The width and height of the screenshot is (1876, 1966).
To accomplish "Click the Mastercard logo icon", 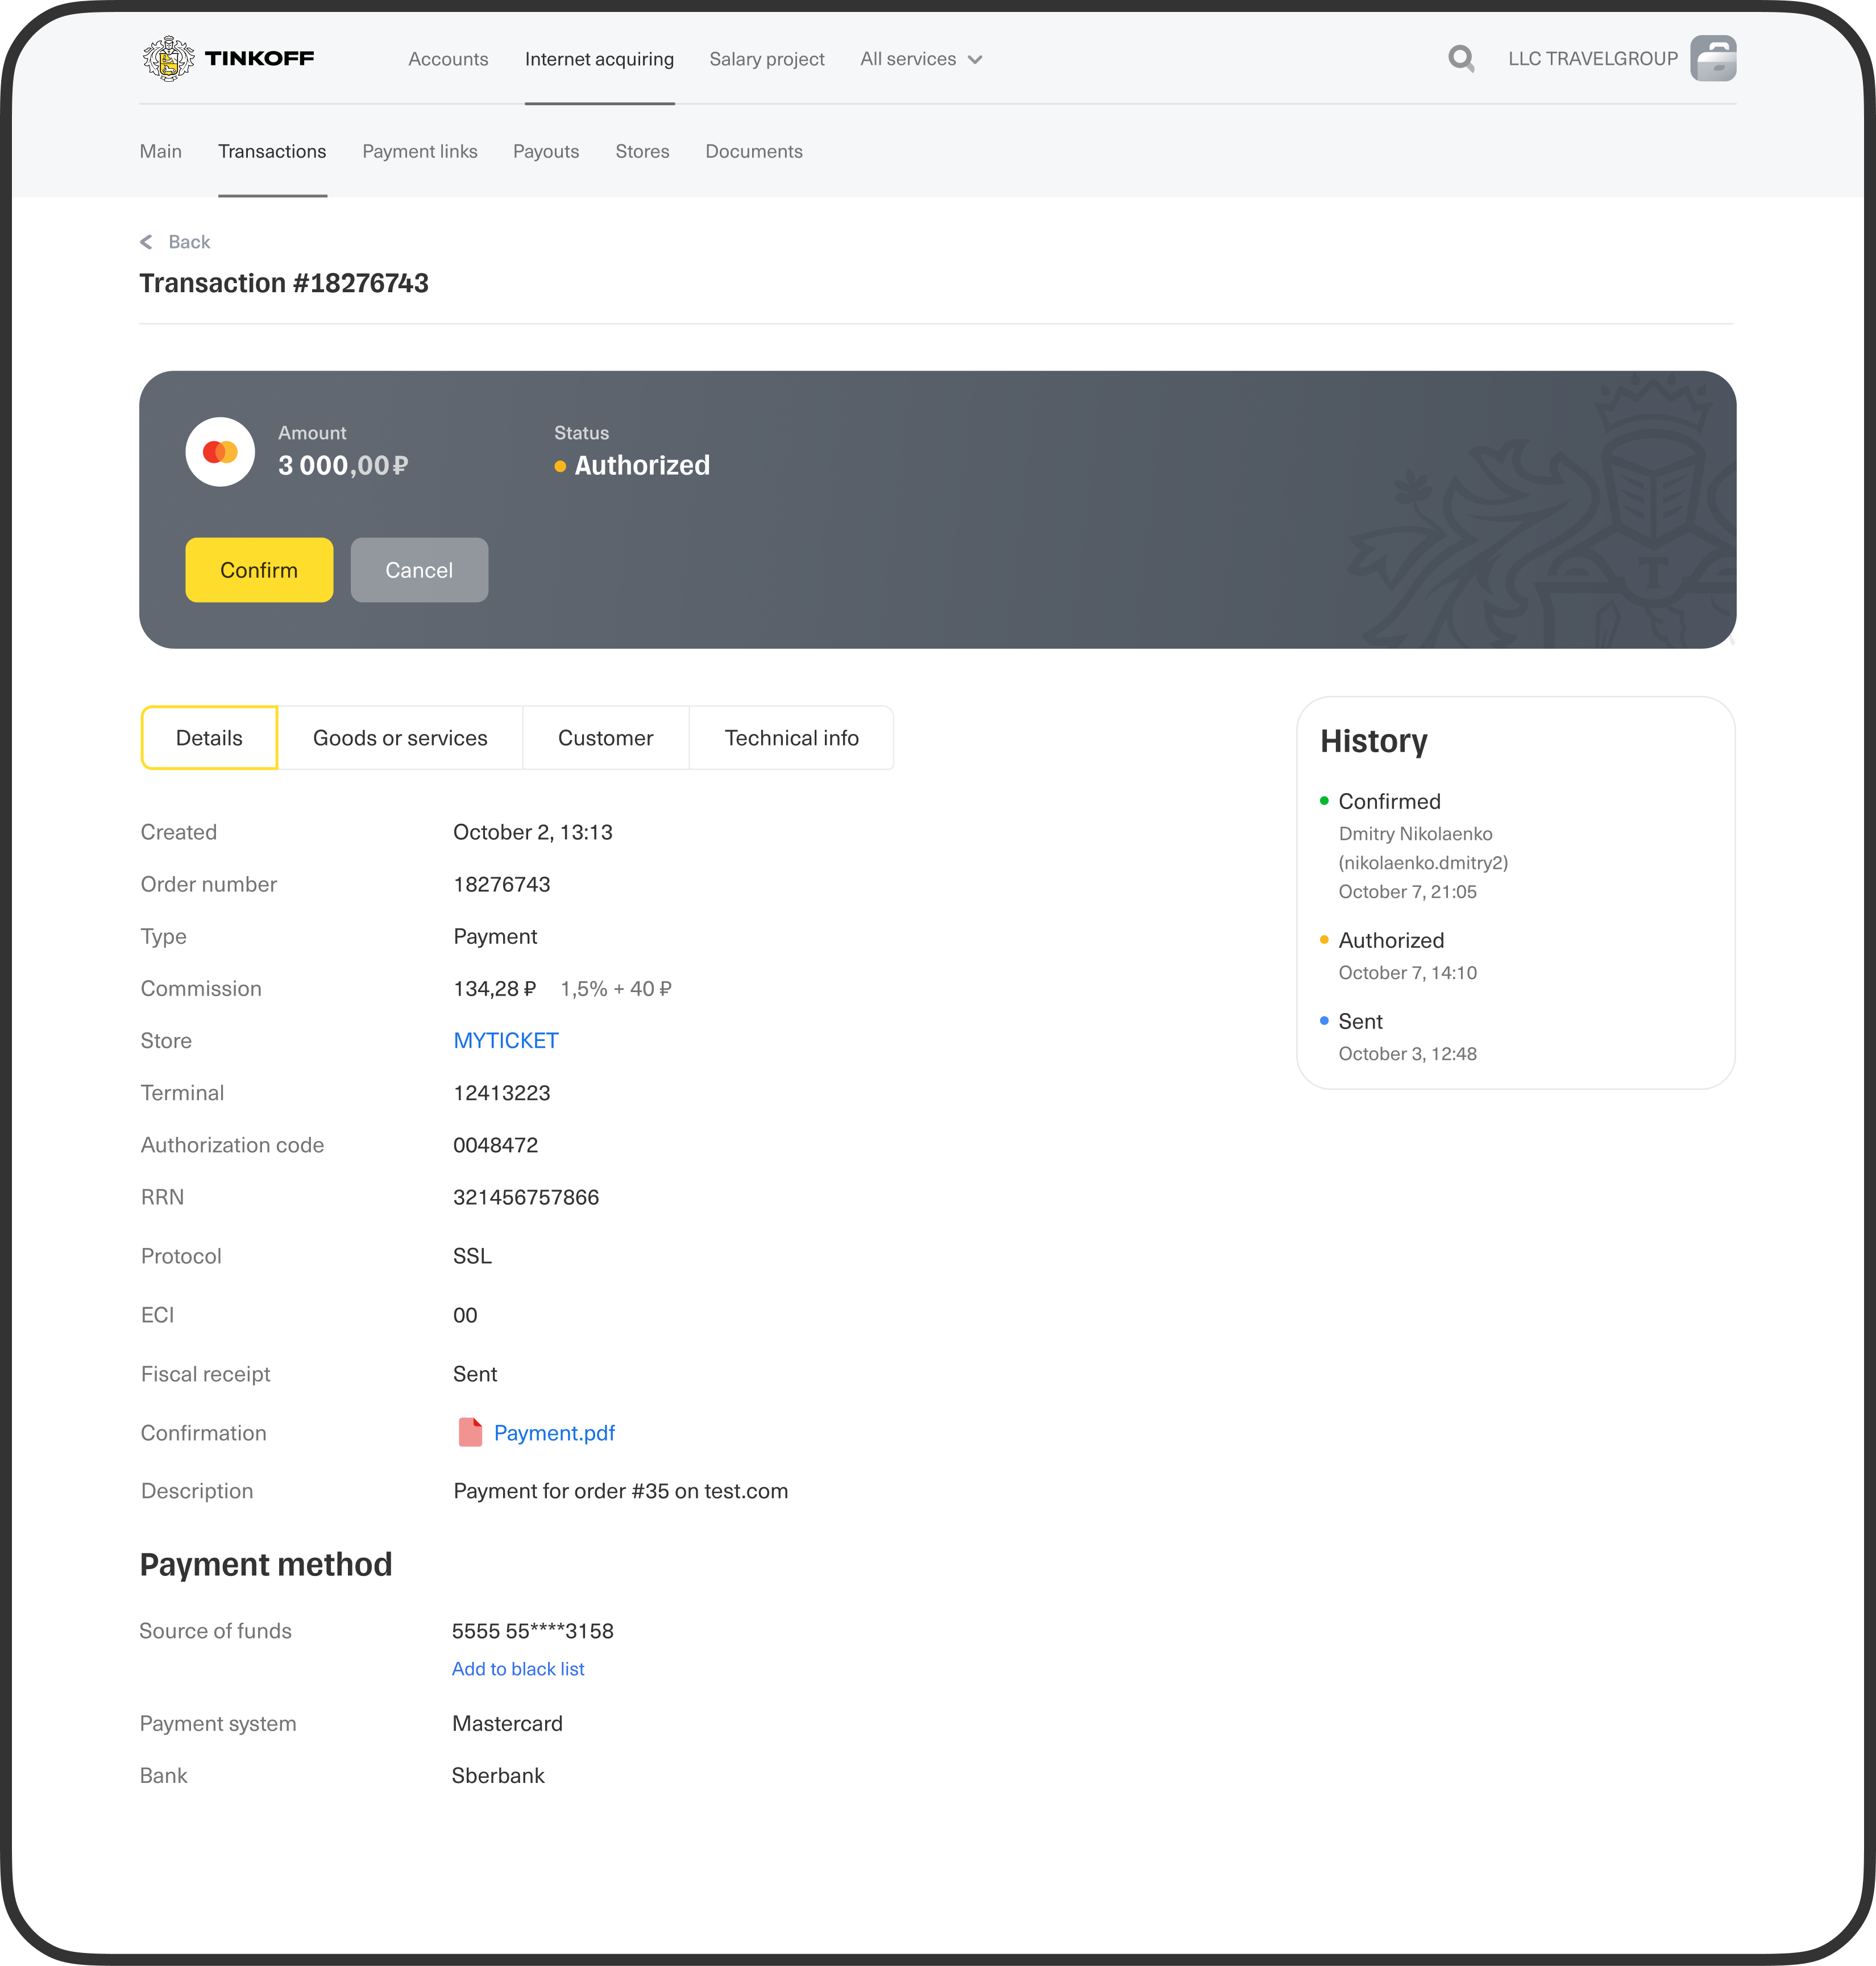I will pos(220,452).
